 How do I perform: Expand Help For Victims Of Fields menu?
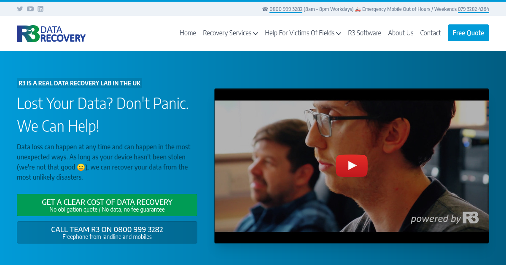(x=303, y=33)
